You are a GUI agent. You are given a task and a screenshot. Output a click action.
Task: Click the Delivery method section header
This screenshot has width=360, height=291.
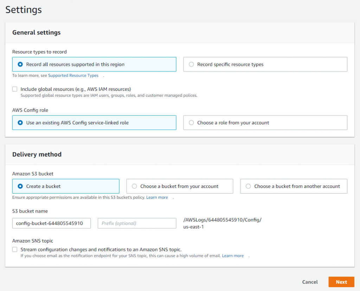point(37,154)
